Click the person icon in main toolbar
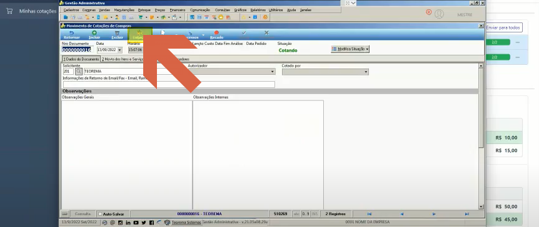 117,17
